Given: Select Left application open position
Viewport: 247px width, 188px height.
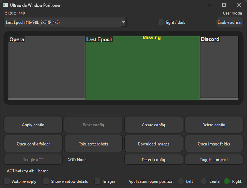Looking at the screenshot, I should click(x=181, y=181).
